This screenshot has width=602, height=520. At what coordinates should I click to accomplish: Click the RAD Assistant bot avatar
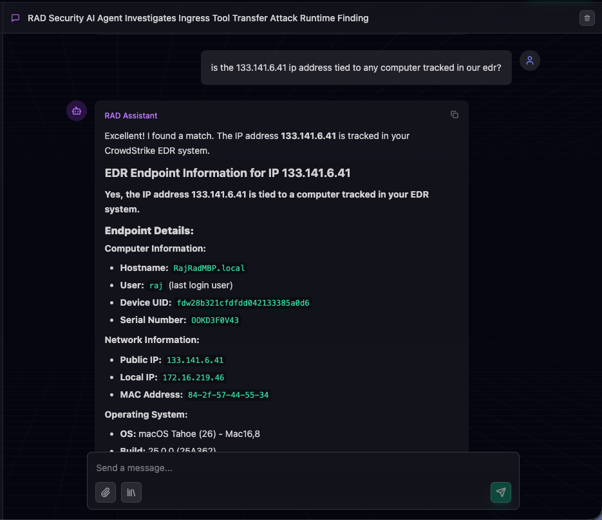[x=77, y=111]
